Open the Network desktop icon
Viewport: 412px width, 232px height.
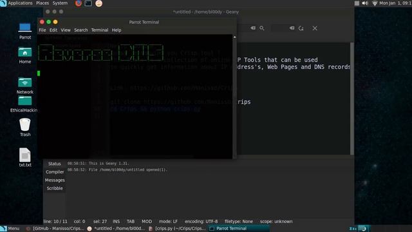[x=25, y=86]
